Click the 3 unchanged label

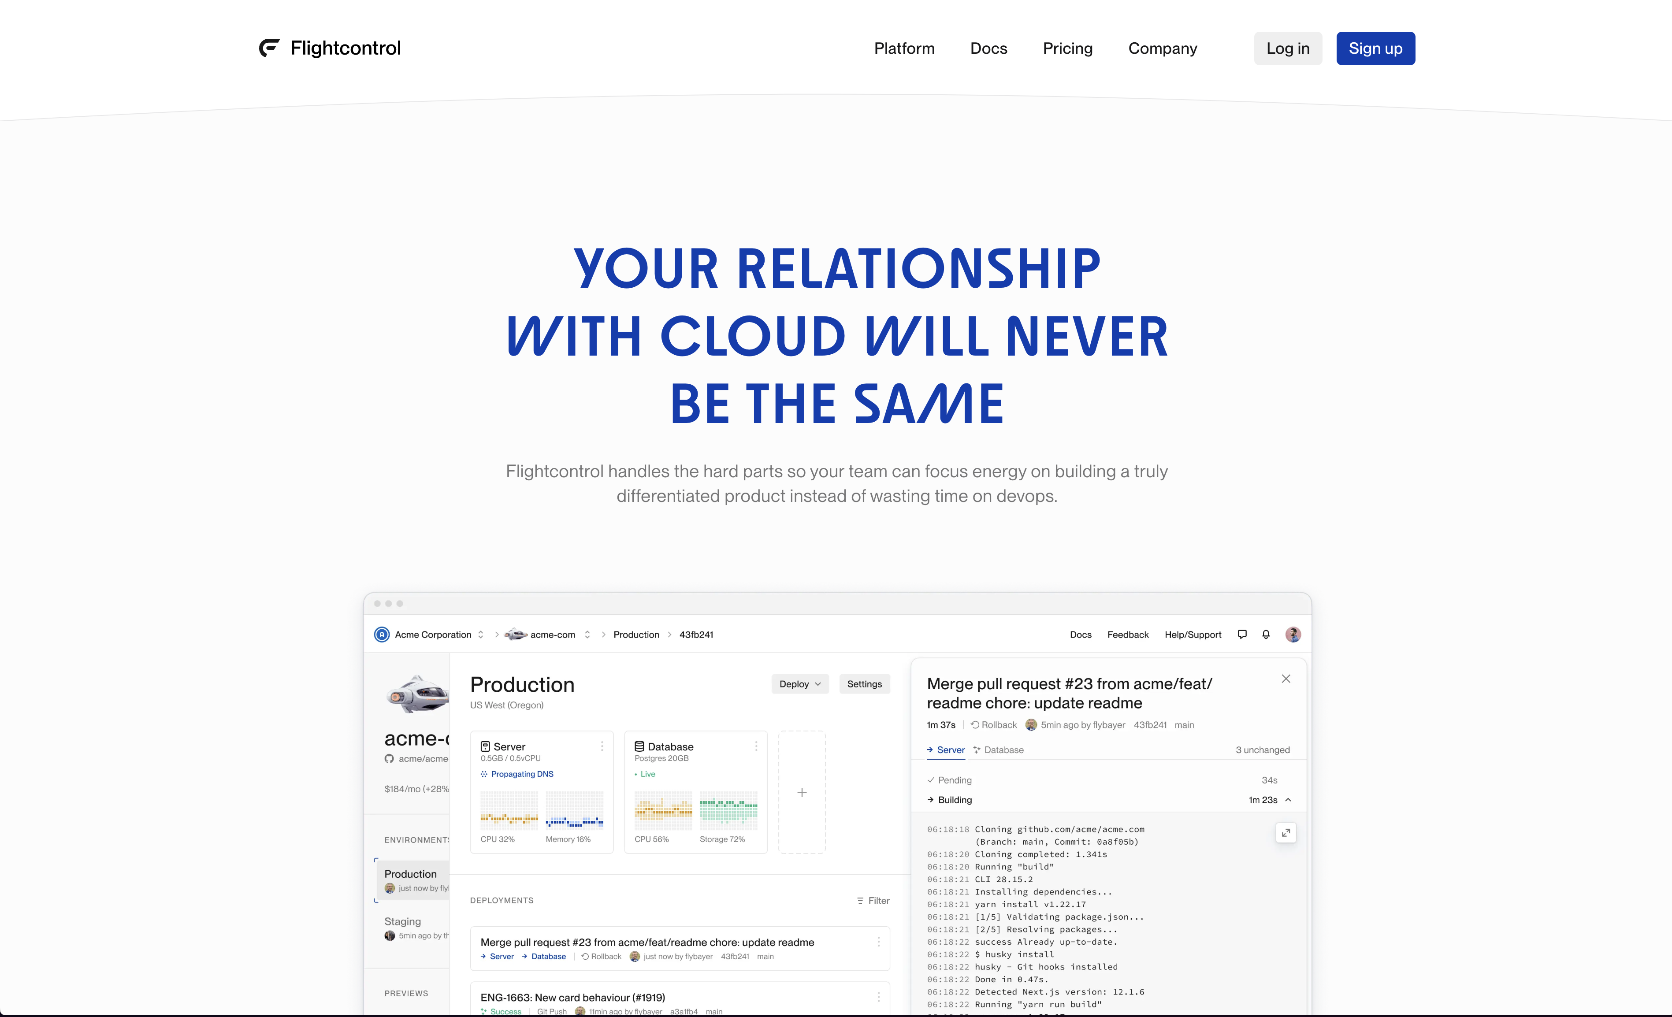(1262, 750)
